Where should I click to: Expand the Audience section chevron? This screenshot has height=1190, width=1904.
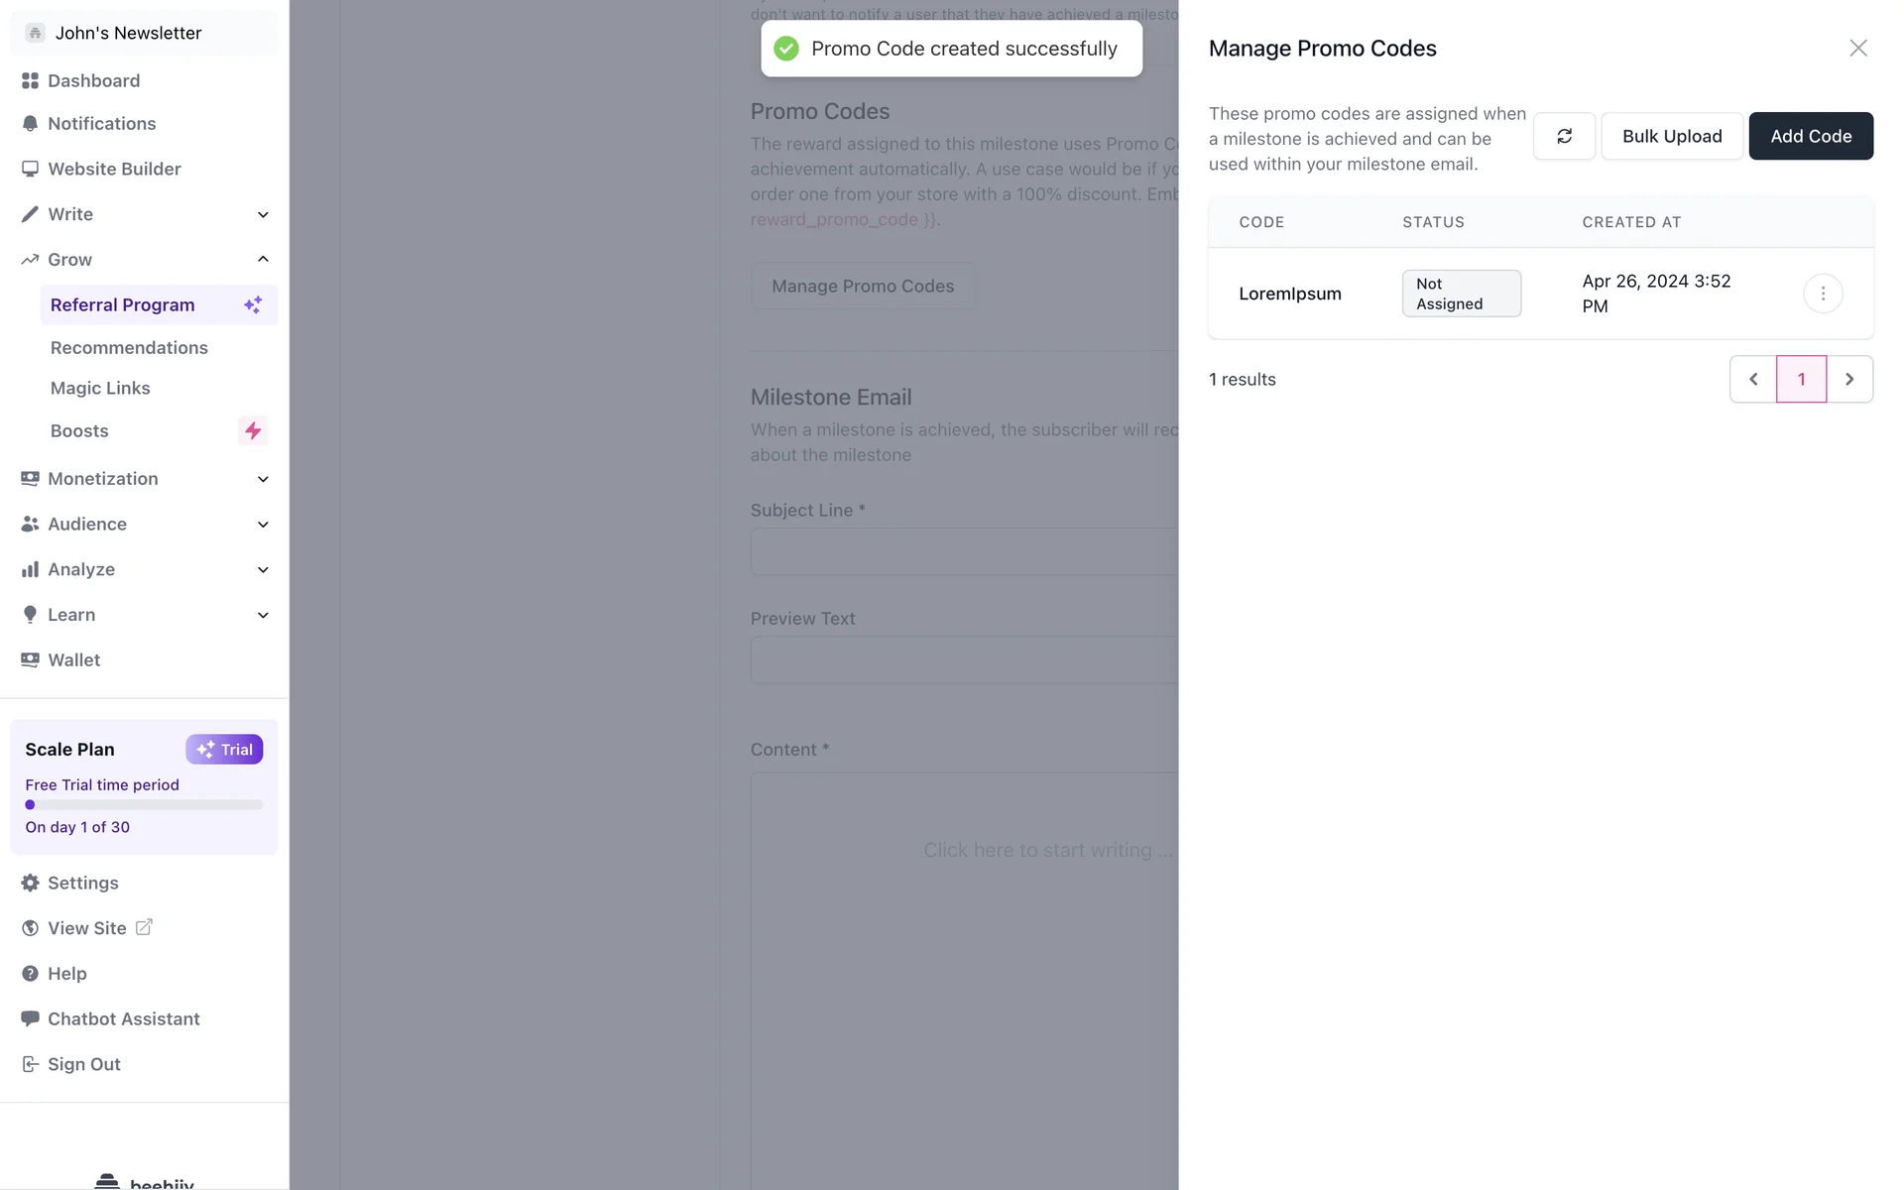[263, 525]
